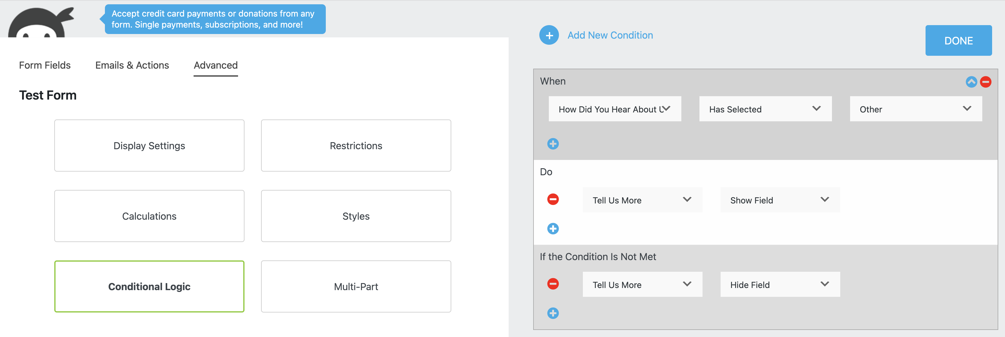Change the Other value dropdown
Image resolution: width=1005 pixels, height=337 pixels.
click(x=915, y=109)
